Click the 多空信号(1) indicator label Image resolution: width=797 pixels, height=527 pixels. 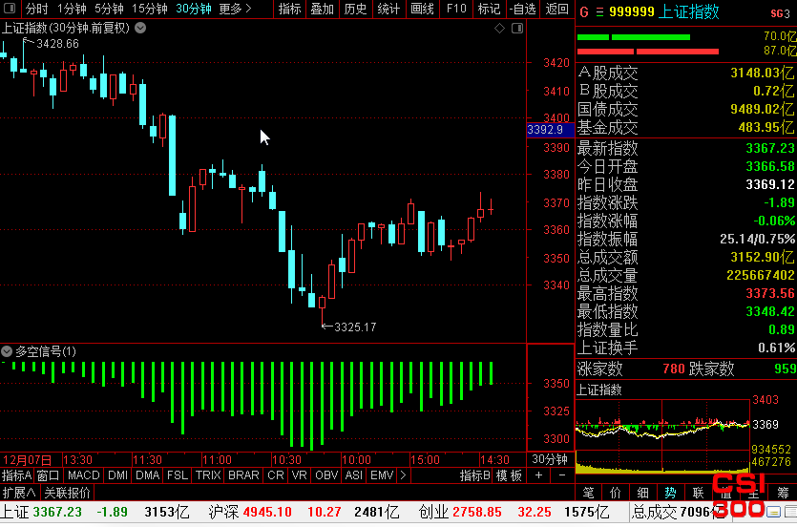tap(46, 351)
